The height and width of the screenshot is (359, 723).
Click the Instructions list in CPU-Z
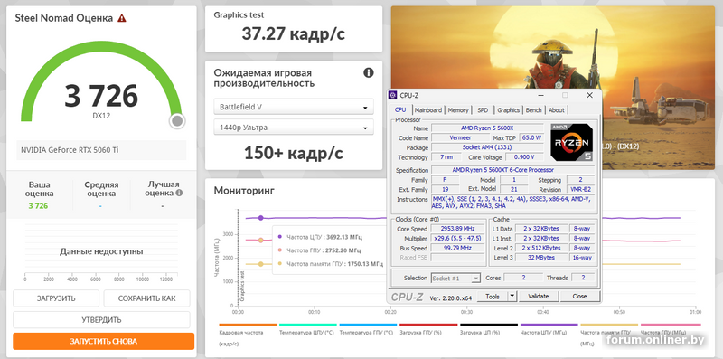click(x=512, y=203)
